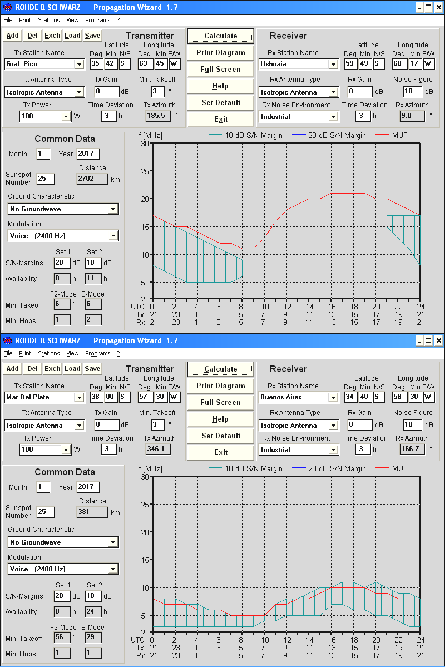Click Set 1 S/N-Margins field in top window
Image resolution: width=445 pixels, height=667 pixels.
point(62,263)
